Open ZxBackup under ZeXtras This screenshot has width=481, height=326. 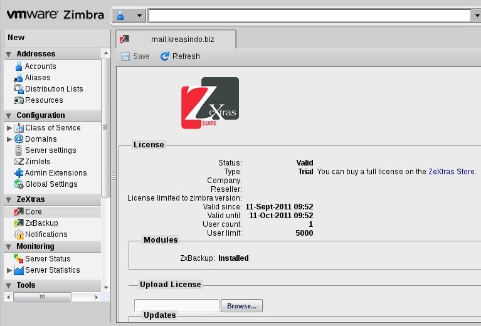tap(41, 223)
